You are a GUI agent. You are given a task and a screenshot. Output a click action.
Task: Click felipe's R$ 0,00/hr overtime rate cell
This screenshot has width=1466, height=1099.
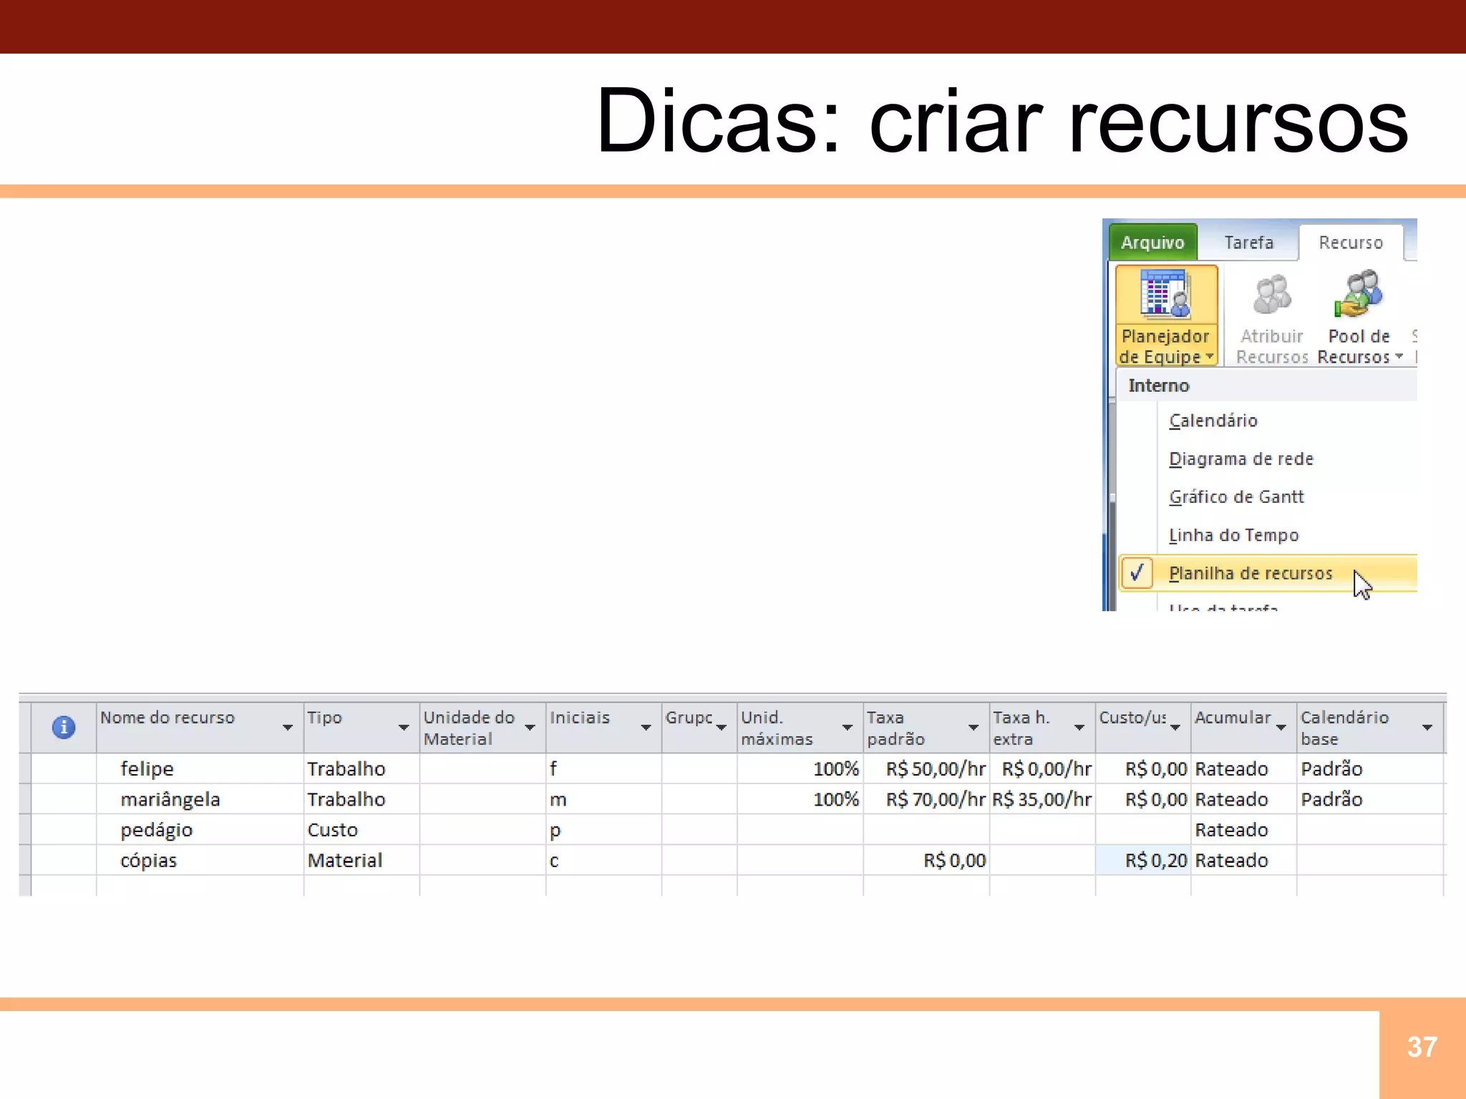coord(1043,768)
